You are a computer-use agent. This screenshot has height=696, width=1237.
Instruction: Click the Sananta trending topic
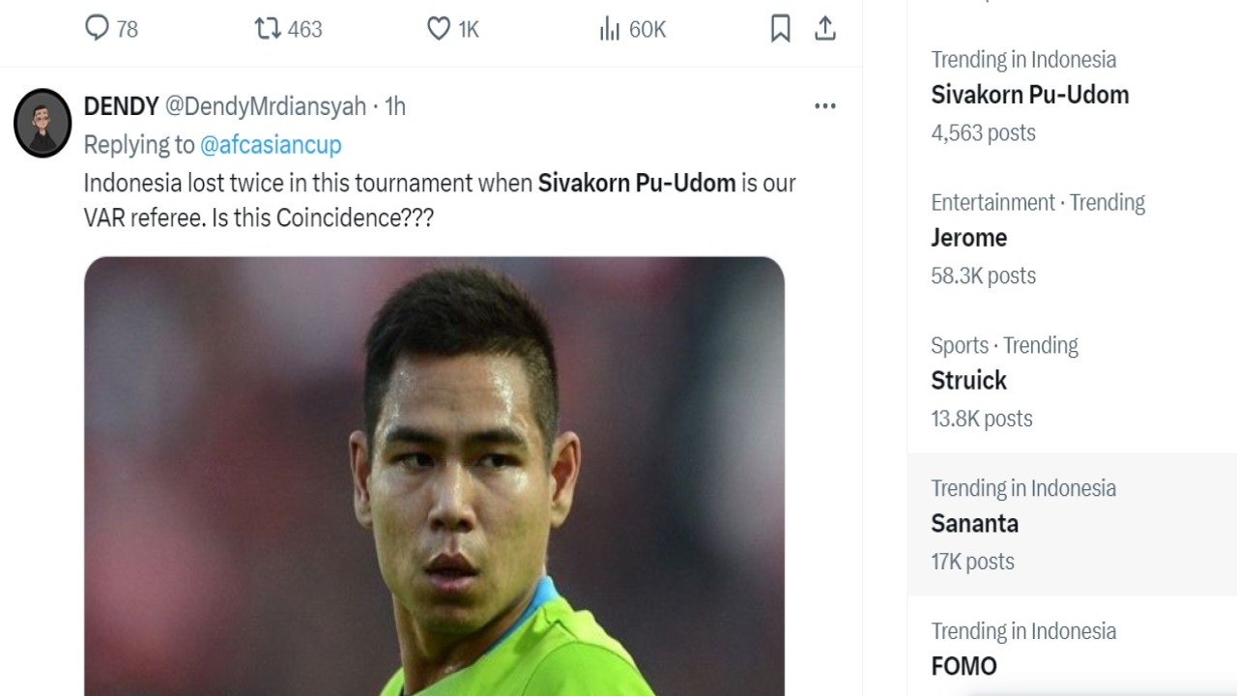point(974,523)
